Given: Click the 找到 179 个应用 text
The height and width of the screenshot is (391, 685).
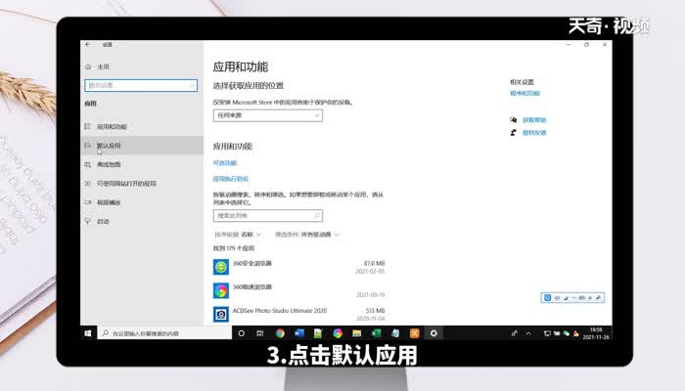Looking at the screenshot, I should (x=234, y=248).
